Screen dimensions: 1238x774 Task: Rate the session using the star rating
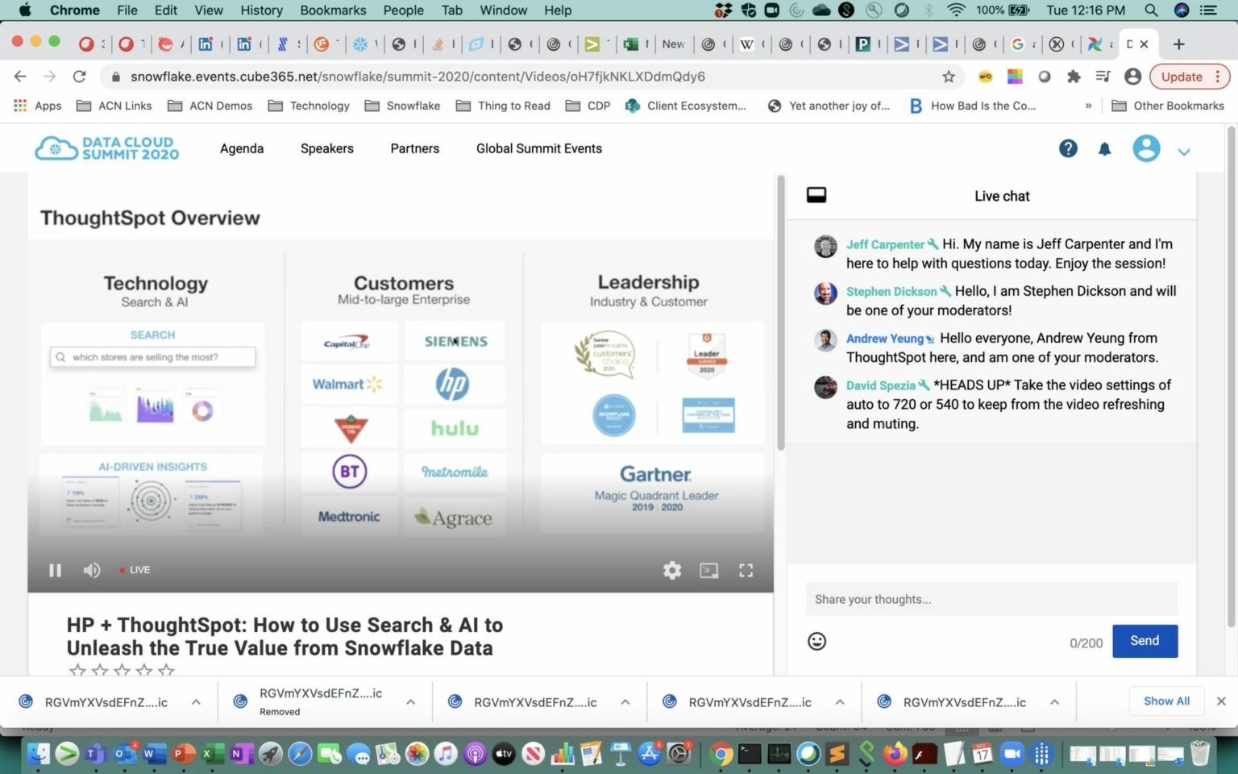pyautogui.click(x=122, y=670)
